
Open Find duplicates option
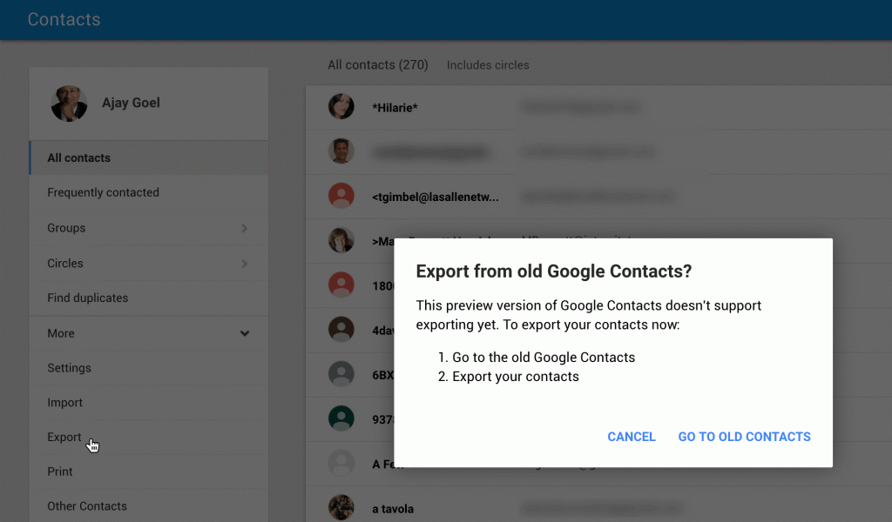pyautogui.click(x=87, y=298)
